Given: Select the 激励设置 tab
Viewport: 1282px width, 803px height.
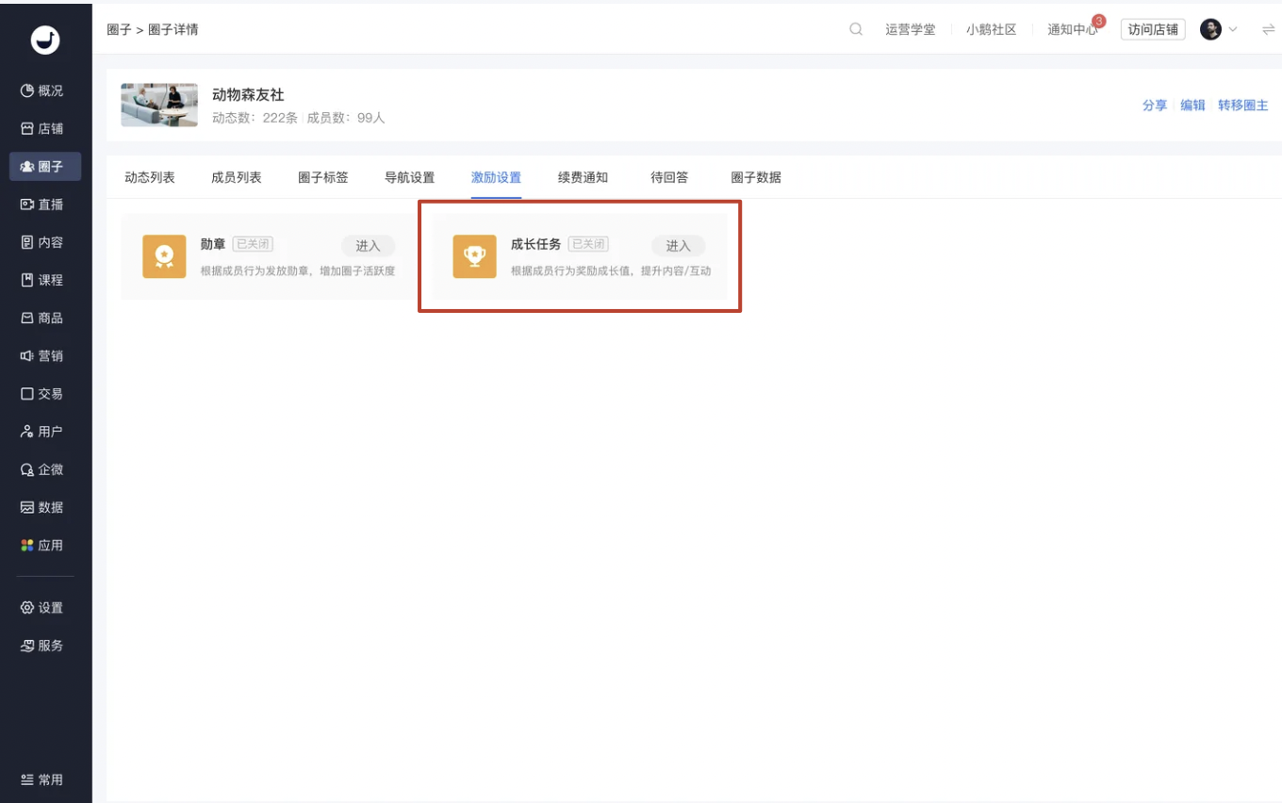Looking at the screenshot, I should 497,177.
